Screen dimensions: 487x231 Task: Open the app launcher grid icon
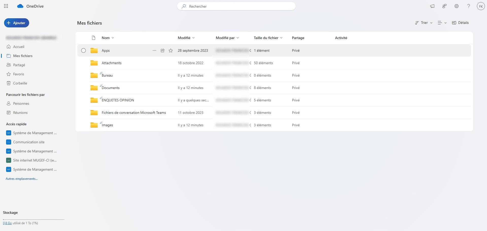tap(6, 6)
